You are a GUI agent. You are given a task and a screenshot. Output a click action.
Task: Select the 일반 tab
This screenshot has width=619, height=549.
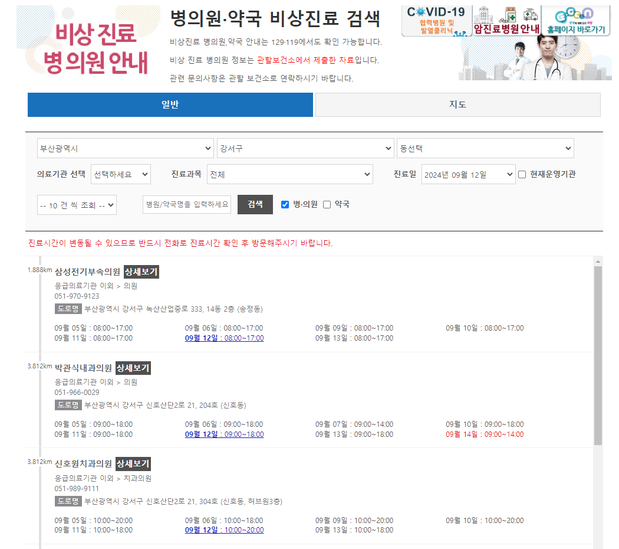point(170,104)
